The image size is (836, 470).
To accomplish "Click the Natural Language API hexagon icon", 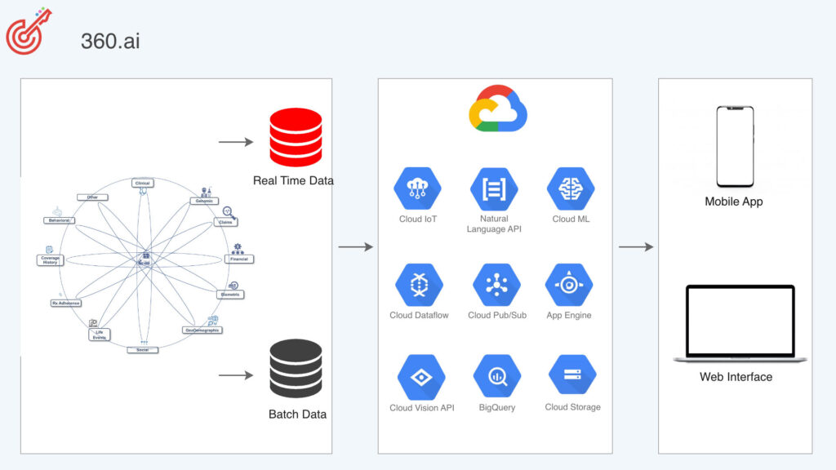I will point(494,188).
